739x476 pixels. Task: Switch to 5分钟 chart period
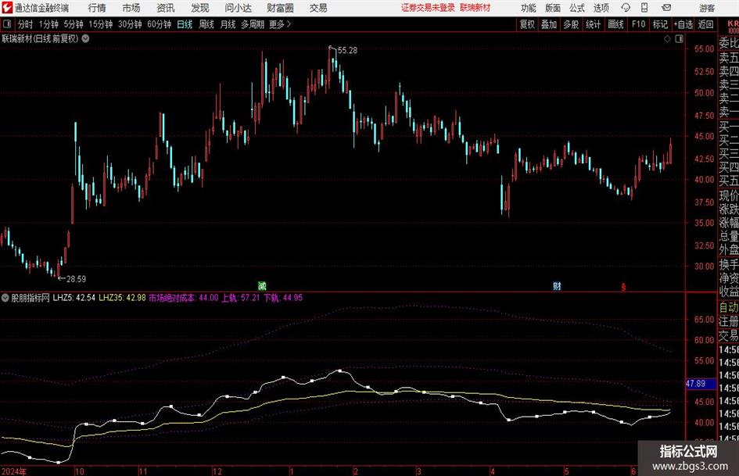[x=73, y=24]
